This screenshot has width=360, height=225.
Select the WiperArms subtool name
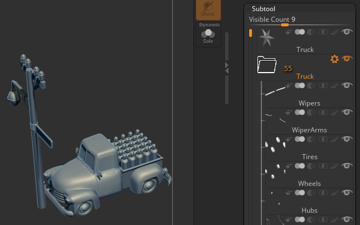pos(309,130)
